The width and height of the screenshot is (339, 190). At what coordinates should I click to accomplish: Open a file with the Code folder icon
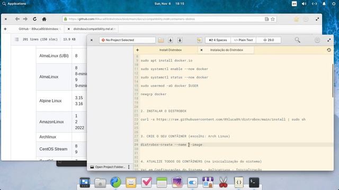coord(161,40)
